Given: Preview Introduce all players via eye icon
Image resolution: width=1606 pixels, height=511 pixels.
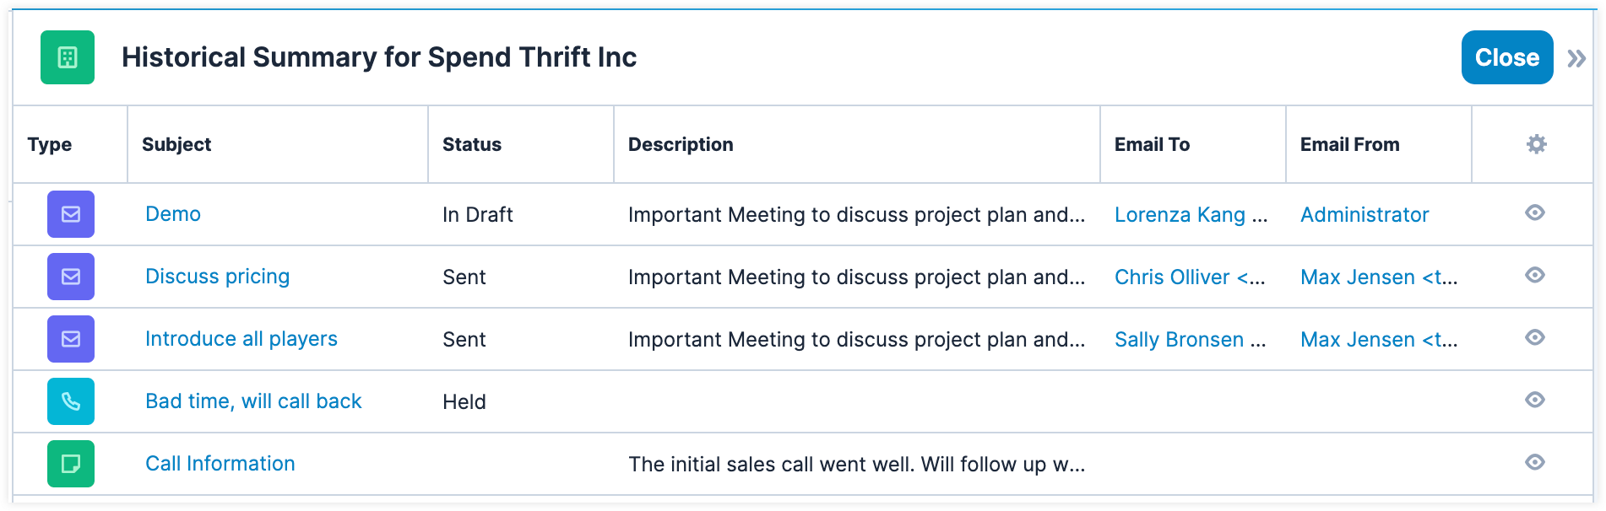Looking at the screenshot, I should (1535, 337).
